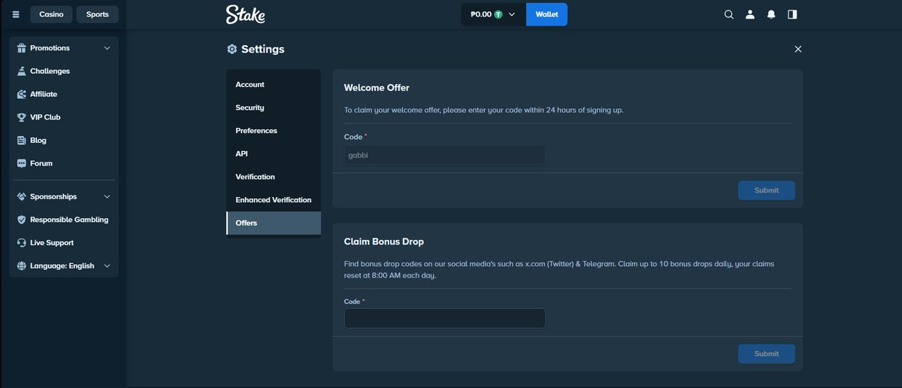
Task: Close the Settings panel with X
Action: click(x=798, y=49)
